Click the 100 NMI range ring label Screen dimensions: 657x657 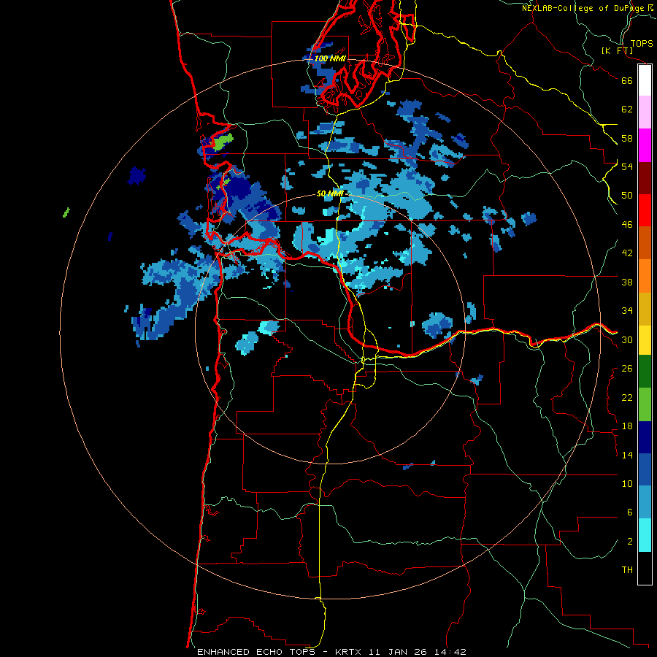tap(330, 58)
